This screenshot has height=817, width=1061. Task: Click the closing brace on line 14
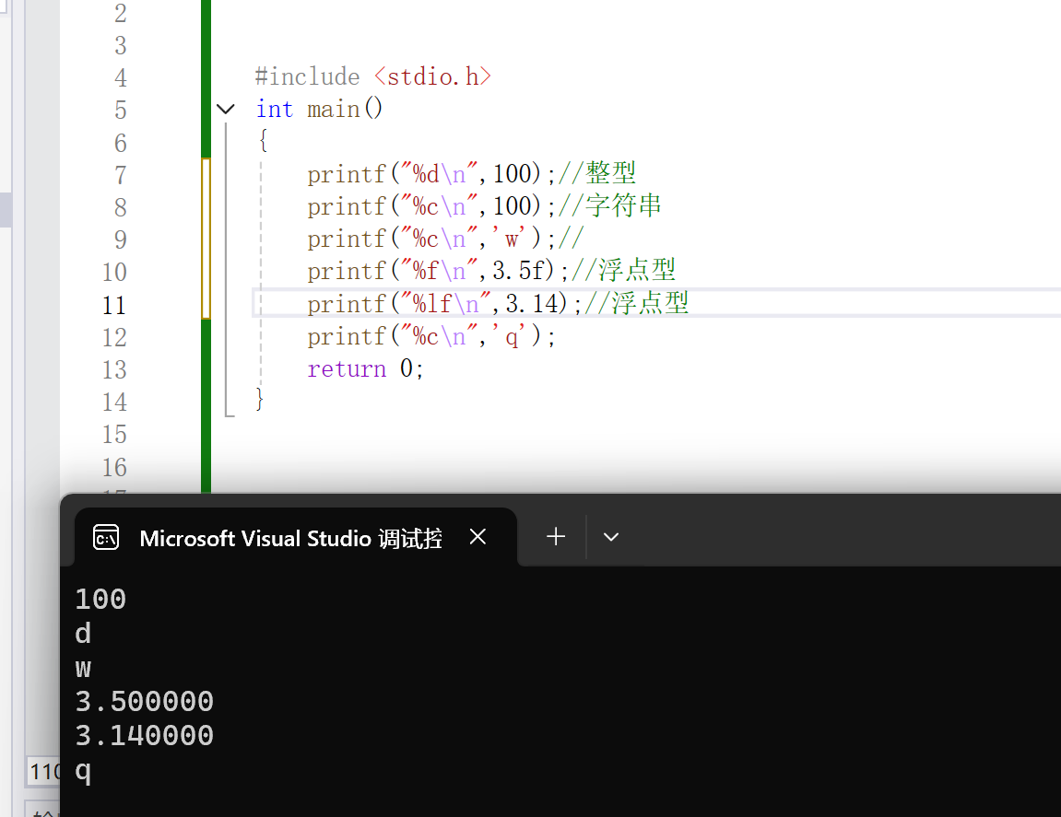point(259,399)
